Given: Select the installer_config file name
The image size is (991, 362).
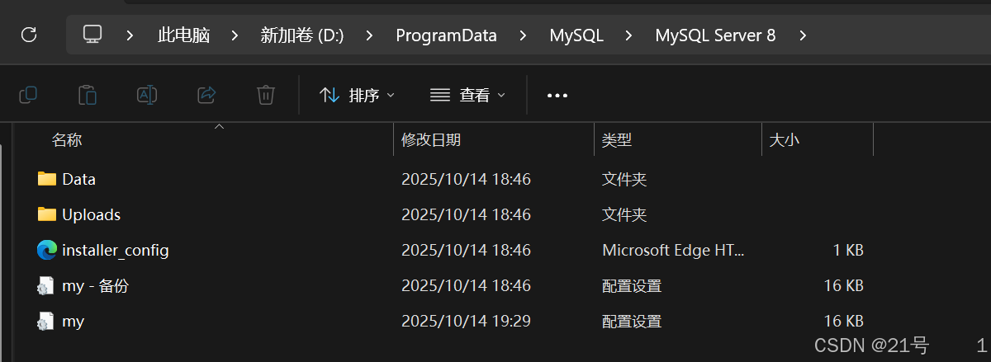Looking at the screenshot, I should (x=116, y=250).
